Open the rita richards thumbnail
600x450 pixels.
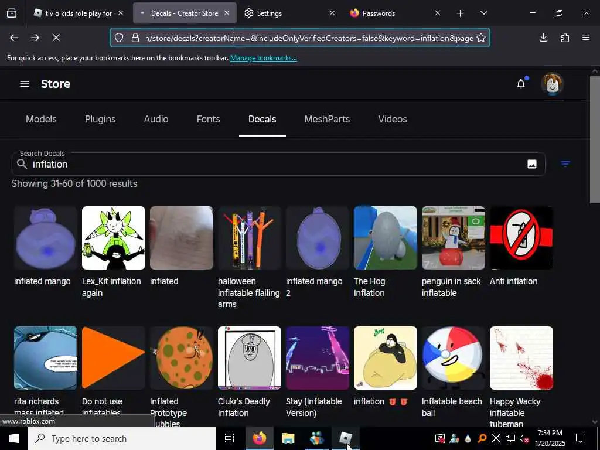[x=46, y=358]
